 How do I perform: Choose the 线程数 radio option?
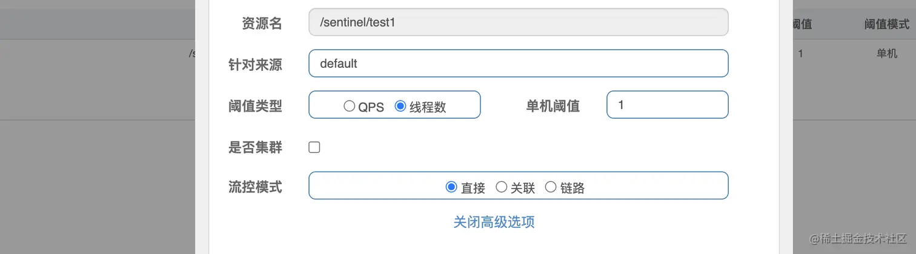pyautogui.click(x=400, y=106)
